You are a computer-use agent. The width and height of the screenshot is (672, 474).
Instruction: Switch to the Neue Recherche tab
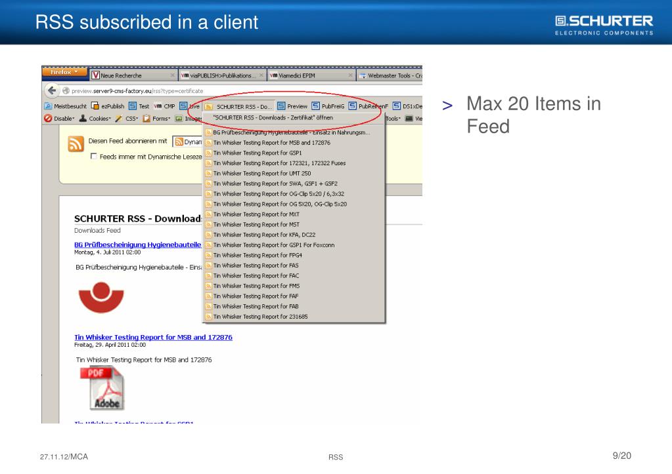tap(134, 75)
